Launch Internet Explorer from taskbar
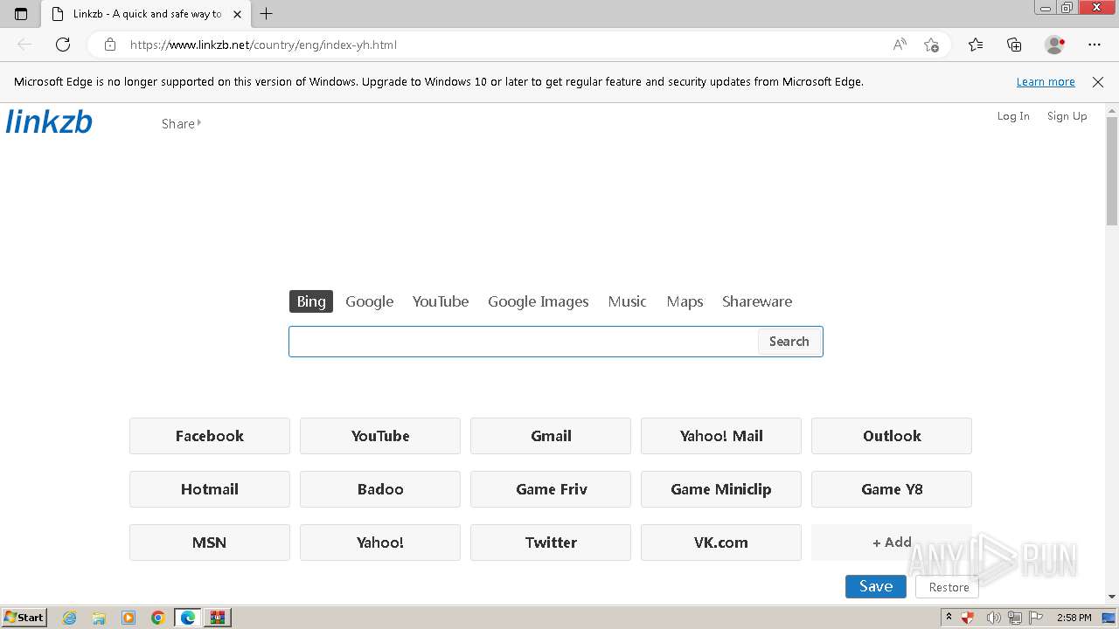The width and height of the screenshot is (1119, 629). 70,618
